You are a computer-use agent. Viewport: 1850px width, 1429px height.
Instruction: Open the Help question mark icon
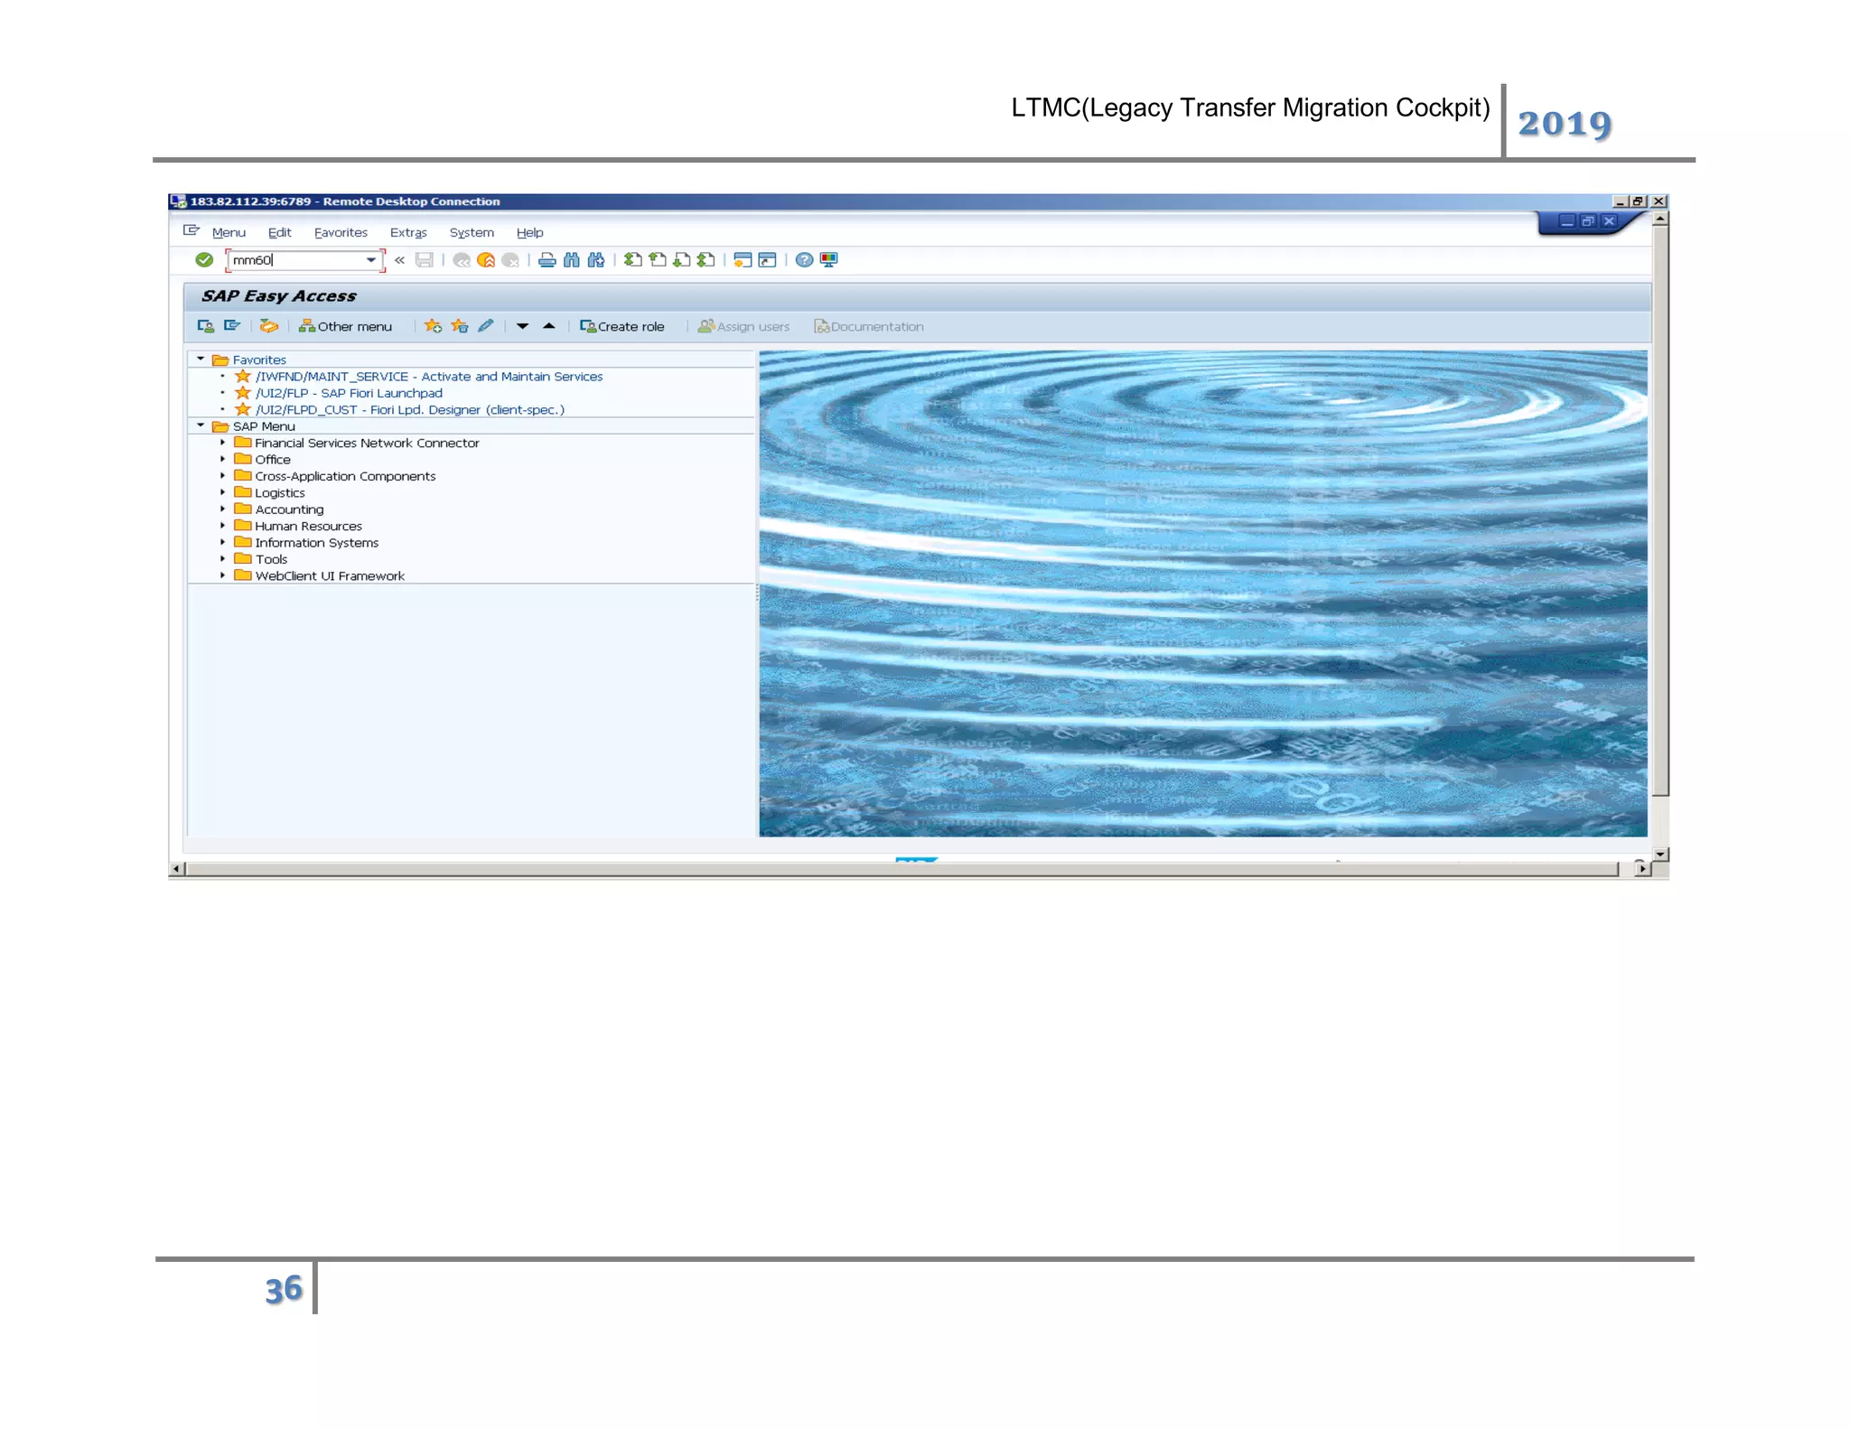click(804, 260)
